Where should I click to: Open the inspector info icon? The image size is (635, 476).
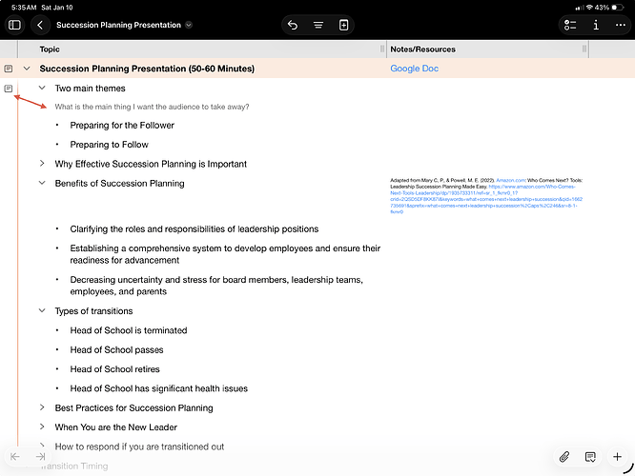[596, 25]
